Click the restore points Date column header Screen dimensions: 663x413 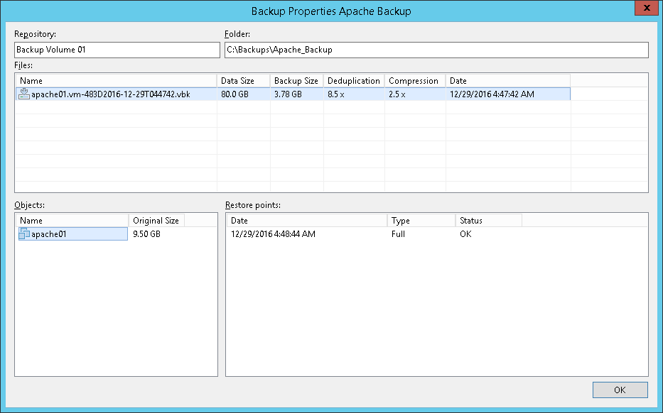[x=306, y=221]
